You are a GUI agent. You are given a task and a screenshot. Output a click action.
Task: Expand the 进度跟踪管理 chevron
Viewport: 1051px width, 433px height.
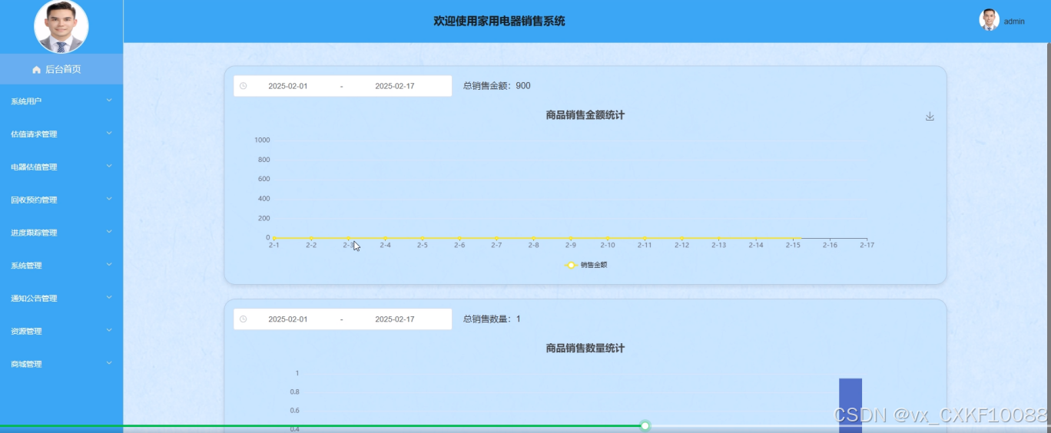pos(109,233)
